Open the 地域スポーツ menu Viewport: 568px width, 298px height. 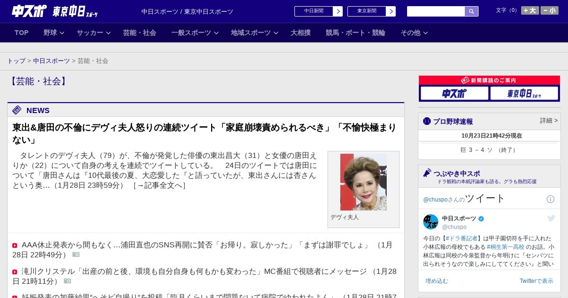point(251,33)
